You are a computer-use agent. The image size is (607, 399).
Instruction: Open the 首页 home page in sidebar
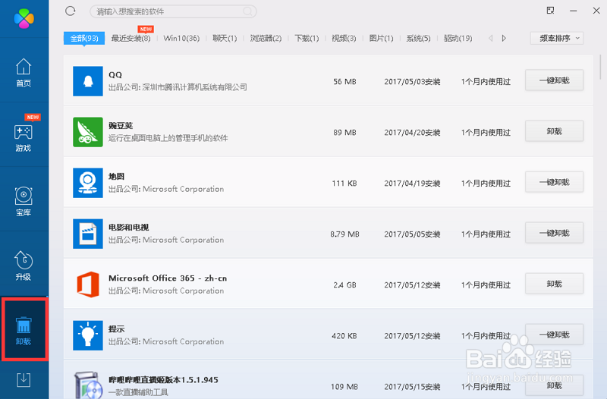(24, 72)
